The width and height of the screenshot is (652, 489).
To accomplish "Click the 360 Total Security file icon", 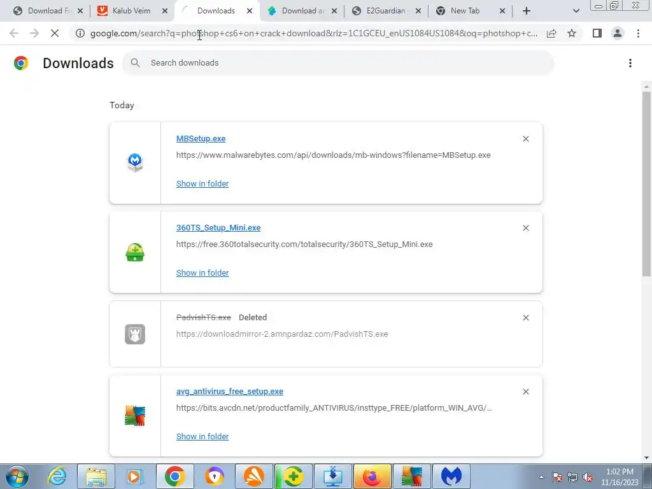I will click(x=135, y=252).
